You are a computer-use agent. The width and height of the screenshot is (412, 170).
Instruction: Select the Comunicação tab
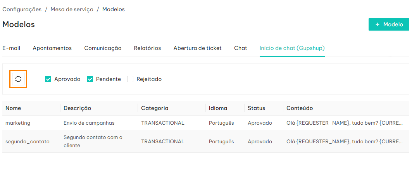pyautogui.click(x=103, y=48)
